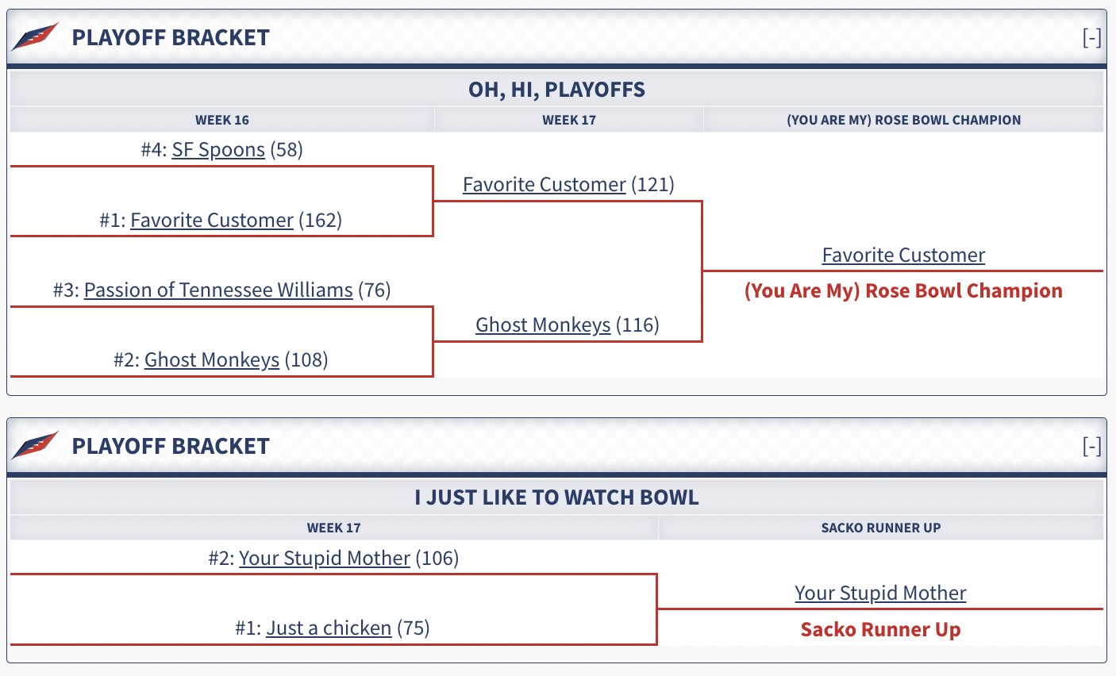The image size is (1116, 676).
Task: Click the Week 17 header in top bracket
Action: tap(569, 120)
